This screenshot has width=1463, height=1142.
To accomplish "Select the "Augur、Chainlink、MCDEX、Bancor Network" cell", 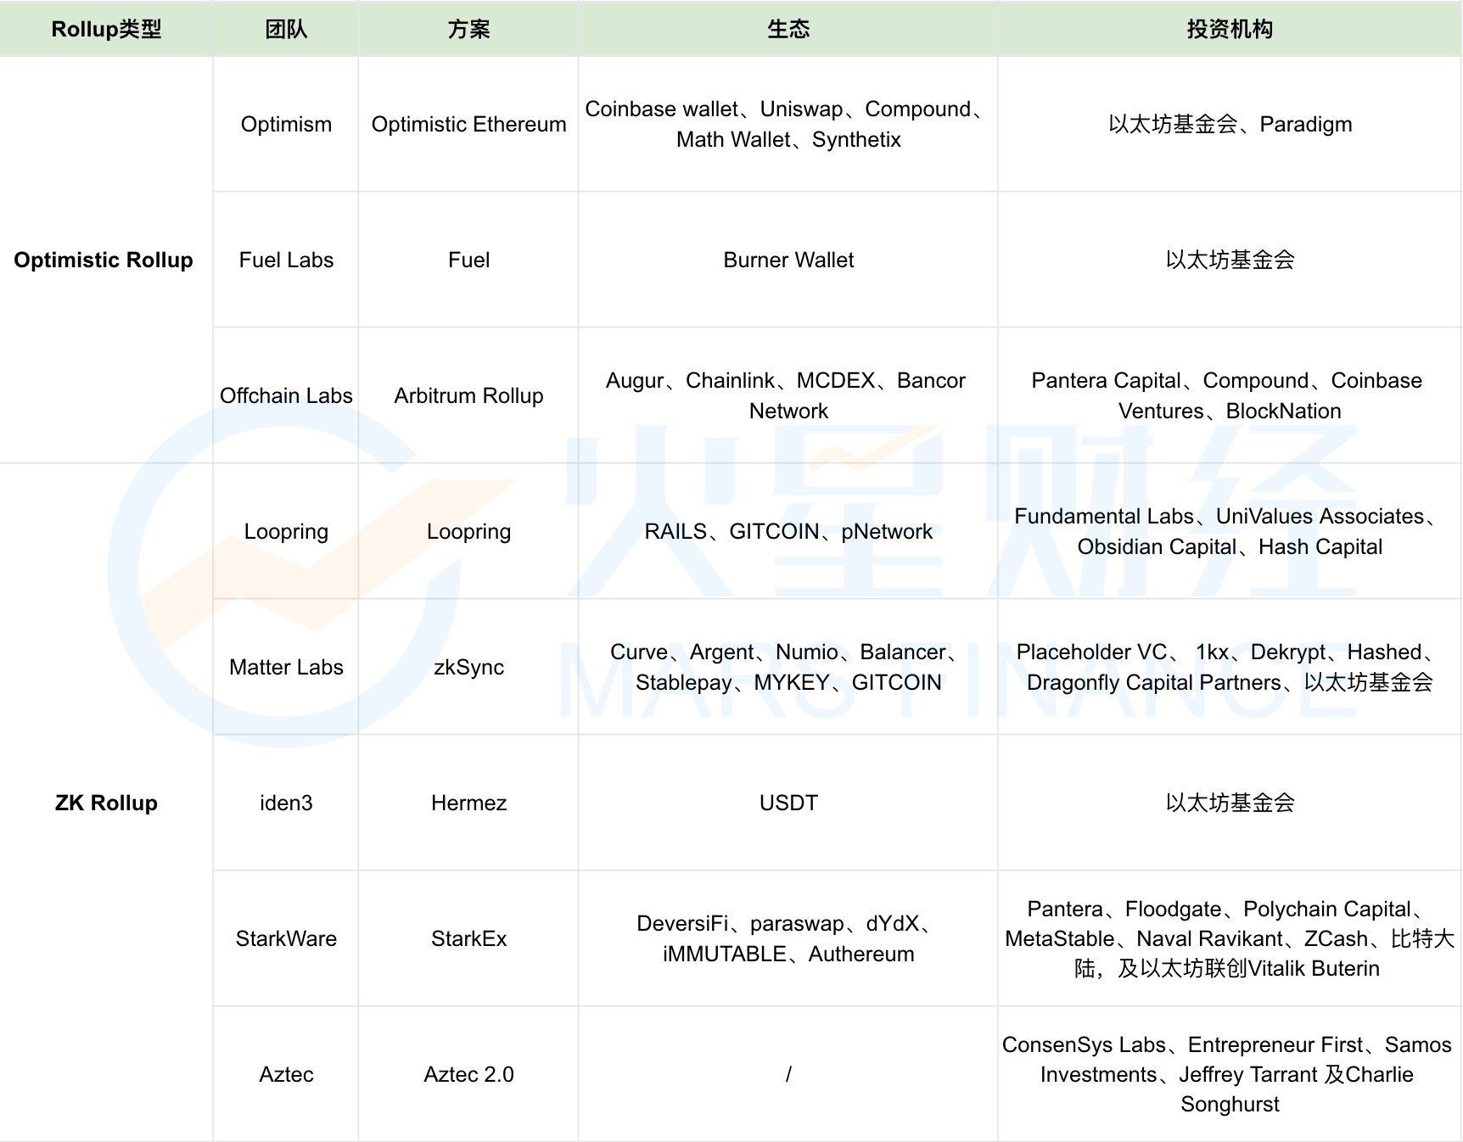I will click(x=788, y=395).
